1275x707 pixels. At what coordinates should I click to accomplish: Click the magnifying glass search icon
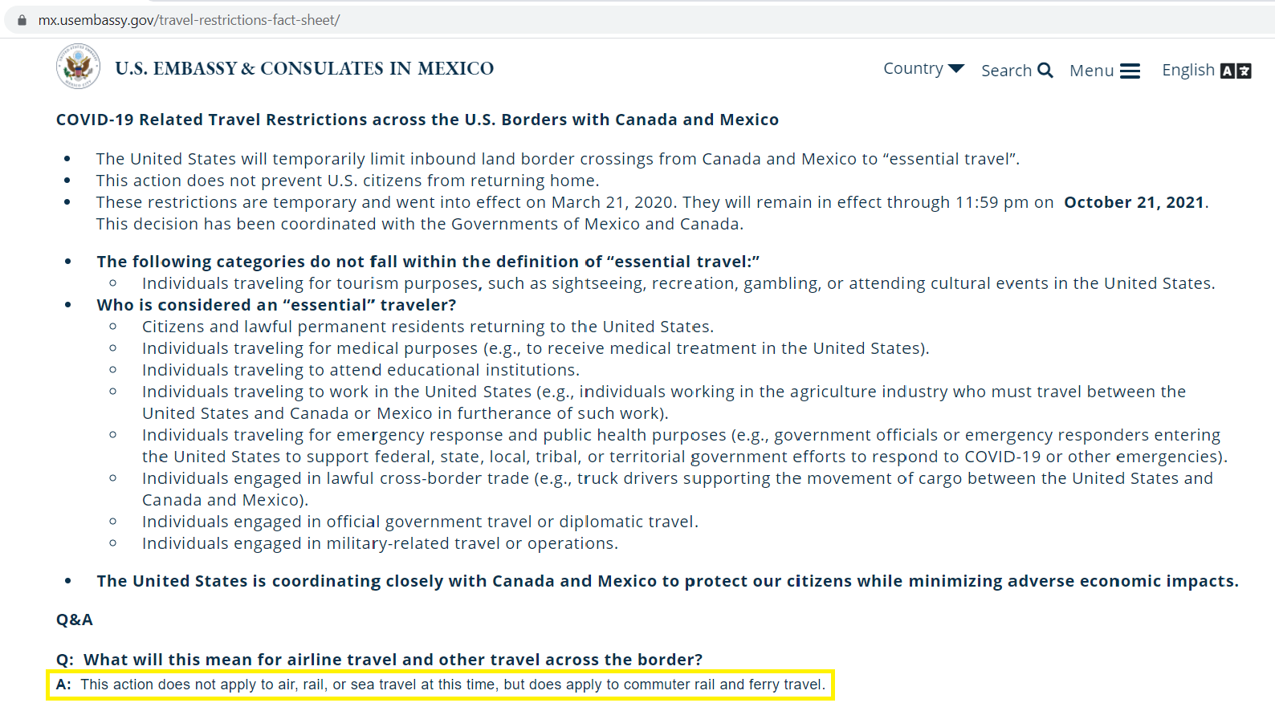(x=1045, y=70)
